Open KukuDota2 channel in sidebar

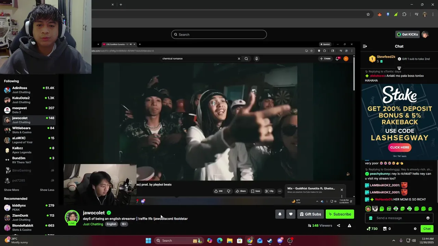pos(29,100)
